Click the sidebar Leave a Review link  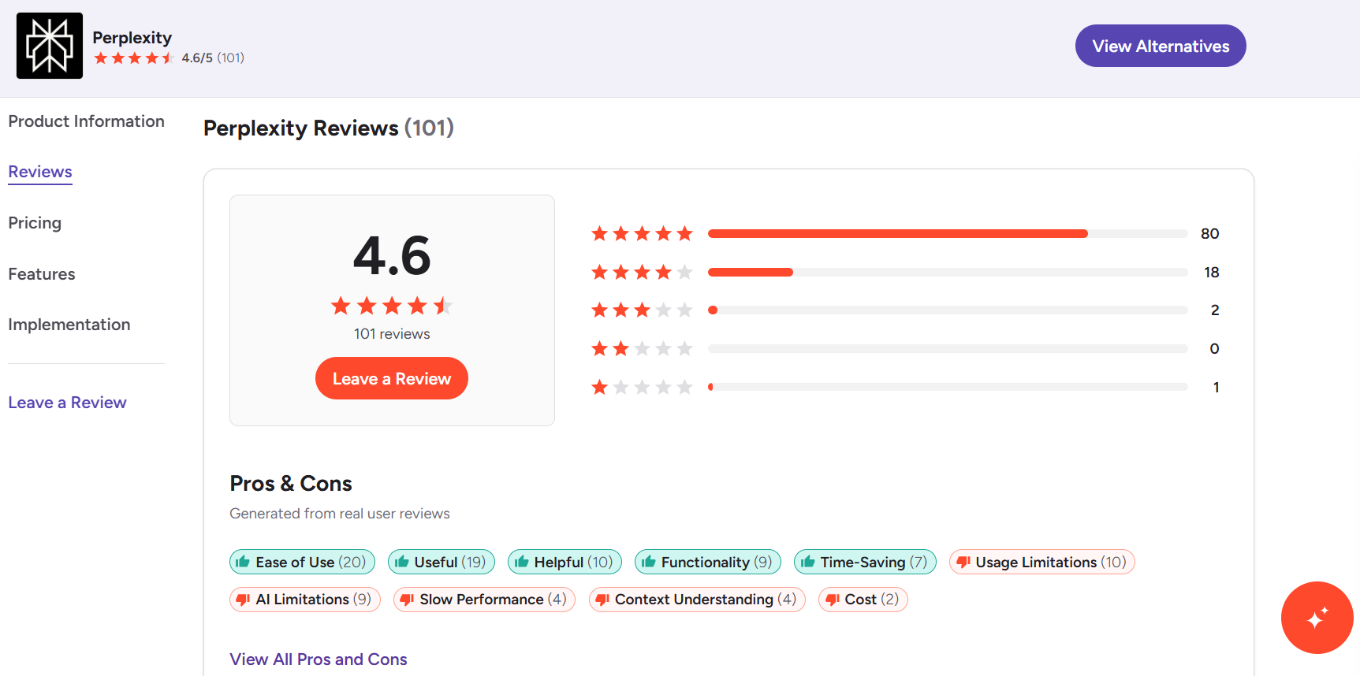click(67, 403)
